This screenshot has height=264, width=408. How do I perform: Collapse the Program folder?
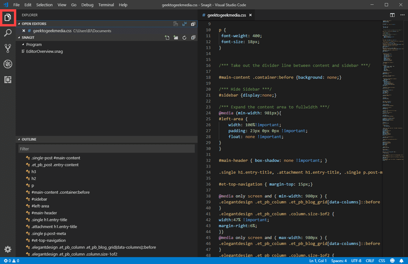(x=23, y=44)
